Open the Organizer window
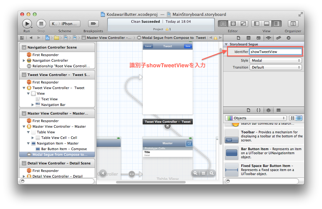Screen dimensions: 322x209 pyautogui.click(x=293, y=24)
